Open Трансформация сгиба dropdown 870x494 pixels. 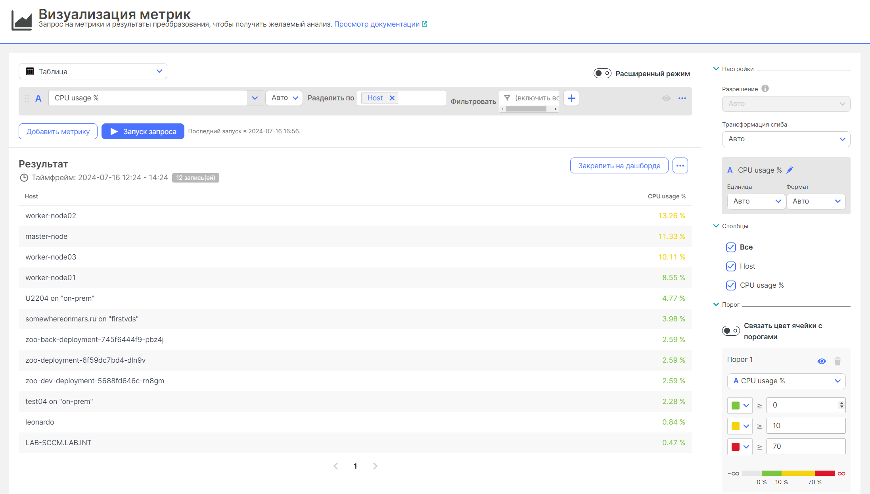pos(786,139)
